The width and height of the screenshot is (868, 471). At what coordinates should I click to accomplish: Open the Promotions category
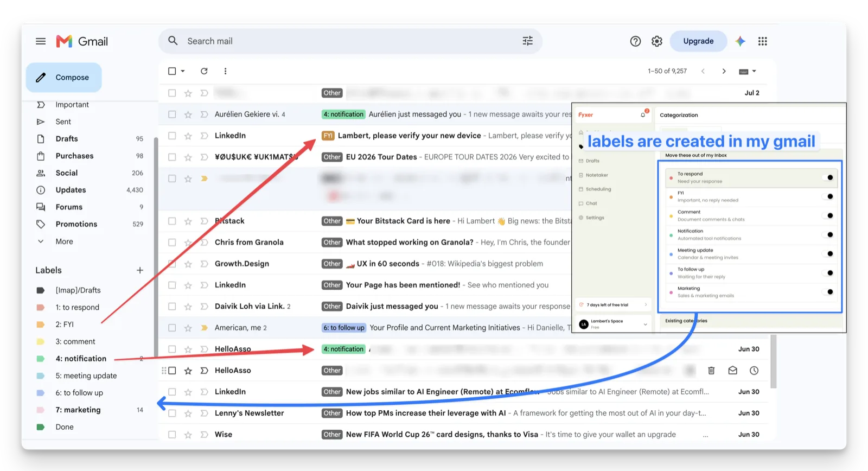[76, 224]
